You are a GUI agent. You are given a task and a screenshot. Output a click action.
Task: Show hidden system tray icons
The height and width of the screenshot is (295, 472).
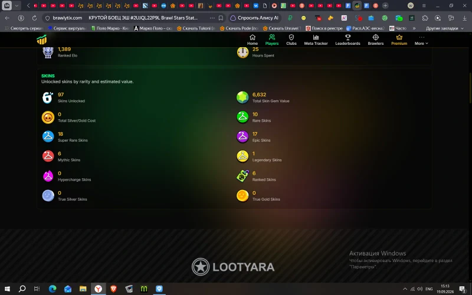coord(405,289)
